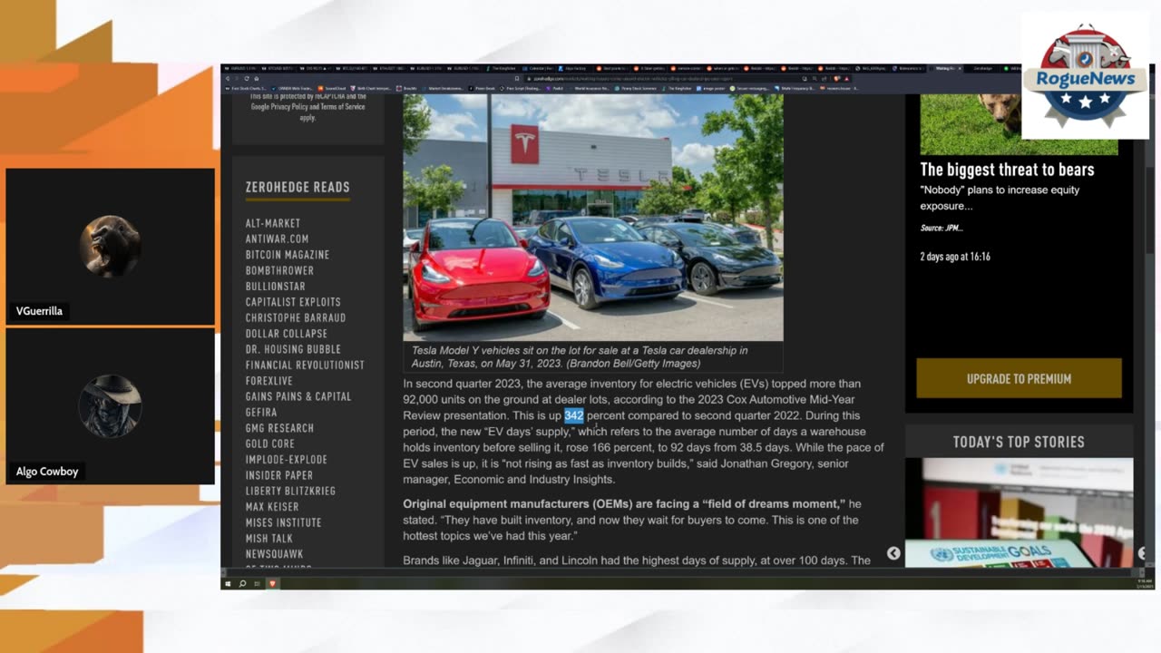Click the Tesla photo caption text
Viewport: 1161px width, 653px height.
pyautogui.click(x=580, y=356)
